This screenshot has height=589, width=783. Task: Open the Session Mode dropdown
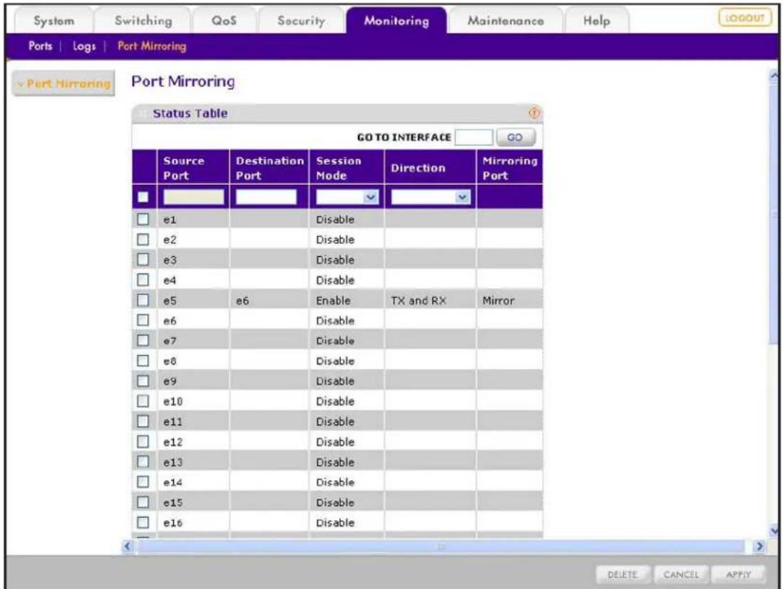point(347,197)
